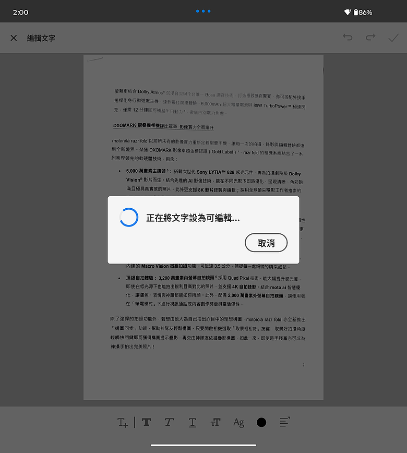The height and width of the screenshot is (453, 407).
Task: Open the text alignment options
Action: (284, 422)
